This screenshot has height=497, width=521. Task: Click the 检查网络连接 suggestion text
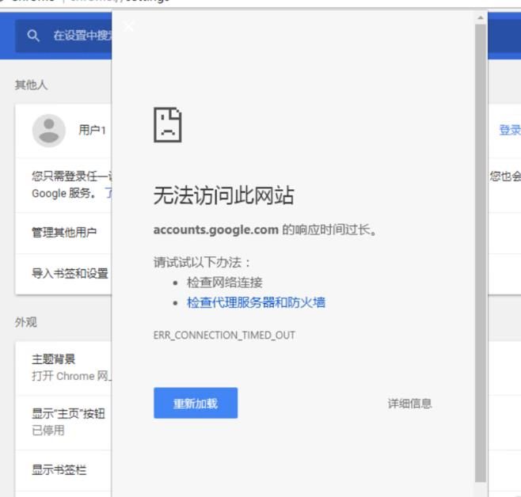pyautogui.click(x=225, y=283)
